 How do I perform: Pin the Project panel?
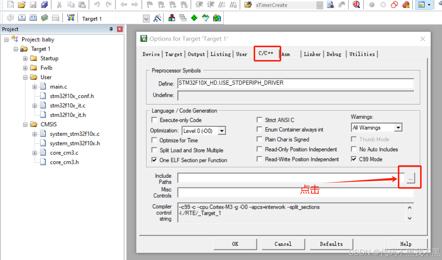(x=111, y=29)
